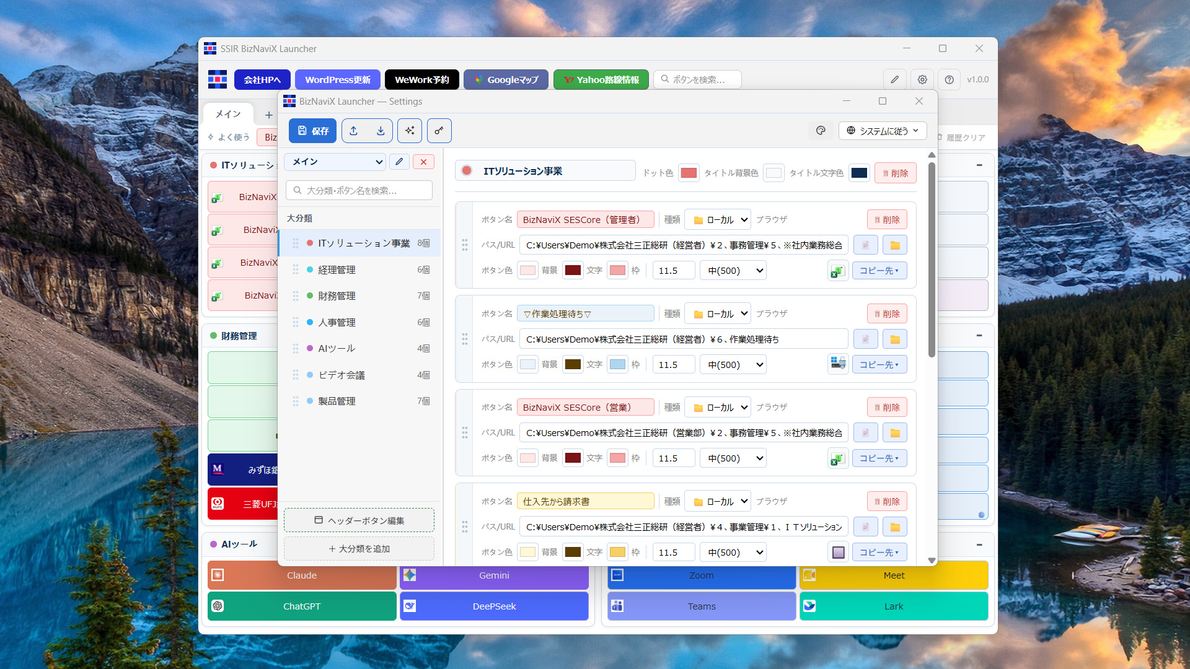Click the DeePSeek button in main Launcher

point(494,606)
